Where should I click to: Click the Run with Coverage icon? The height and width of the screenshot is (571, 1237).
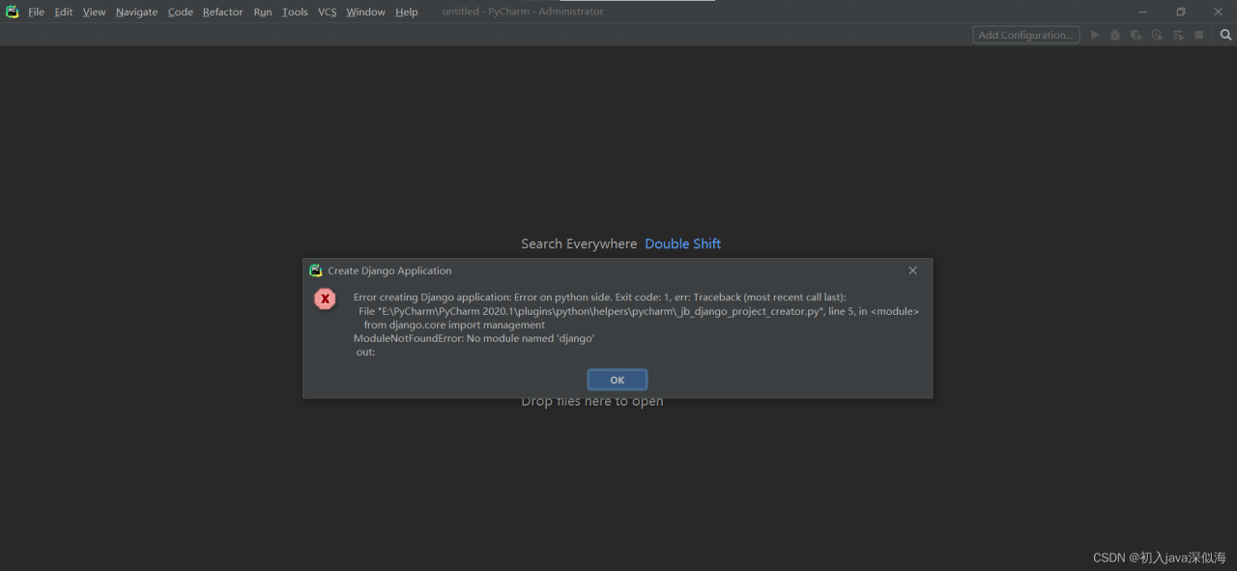(1136, 35)
